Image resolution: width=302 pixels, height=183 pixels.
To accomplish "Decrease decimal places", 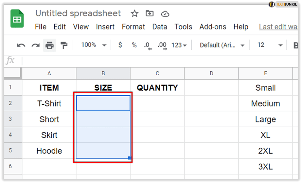I will click(148, 45).
